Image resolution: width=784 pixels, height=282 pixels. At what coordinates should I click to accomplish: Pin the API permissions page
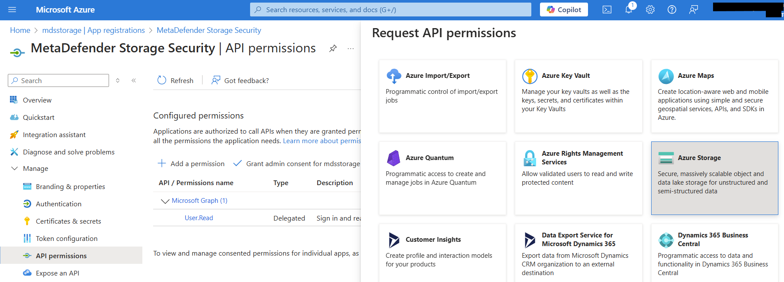pos(333,48)
